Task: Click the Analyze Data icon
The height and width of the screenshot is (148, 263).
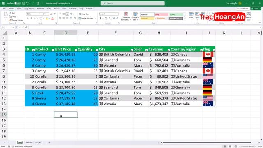Action: point(249,16)
